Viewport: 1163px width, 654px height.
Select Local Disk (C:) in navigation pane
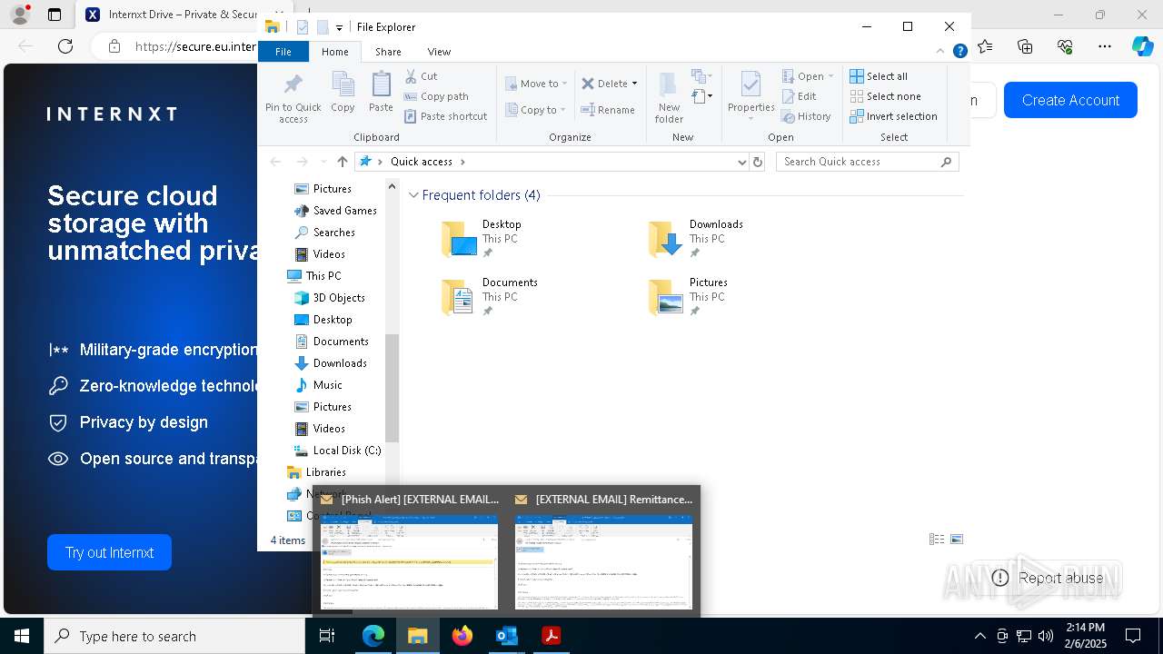click(337, 451)
